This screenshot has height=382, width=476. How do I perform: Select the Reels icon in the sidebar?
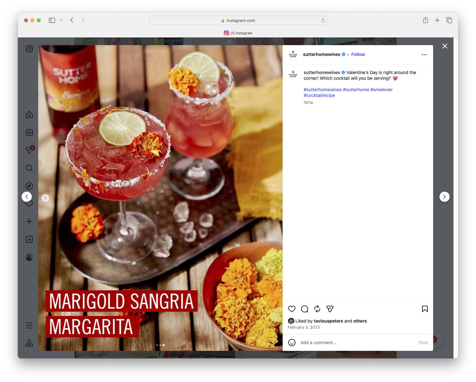pos(29,133)
